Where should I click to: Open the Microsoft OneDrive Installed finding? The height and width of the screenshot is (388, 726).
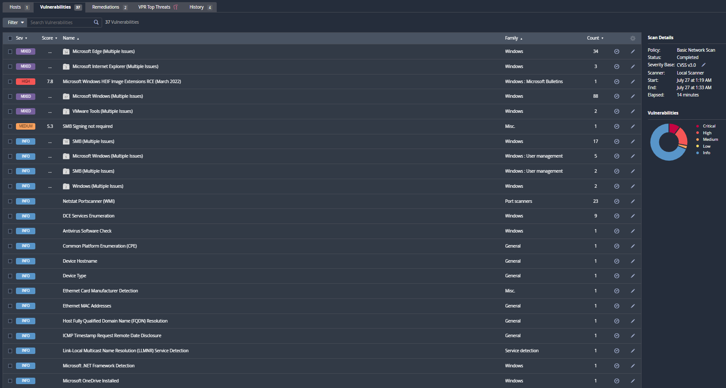click(90, 381)
